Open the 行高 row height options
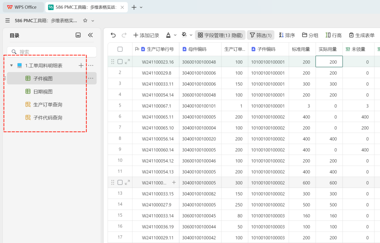 (x=334, y=35)
